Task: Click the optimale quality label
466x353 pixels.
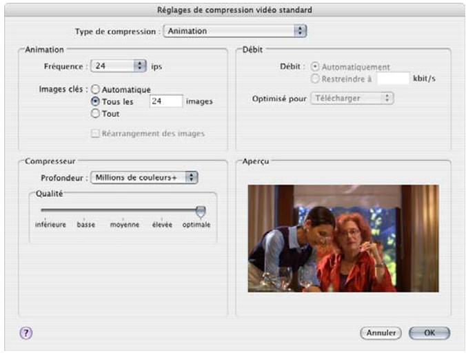Action: point(196,225)
